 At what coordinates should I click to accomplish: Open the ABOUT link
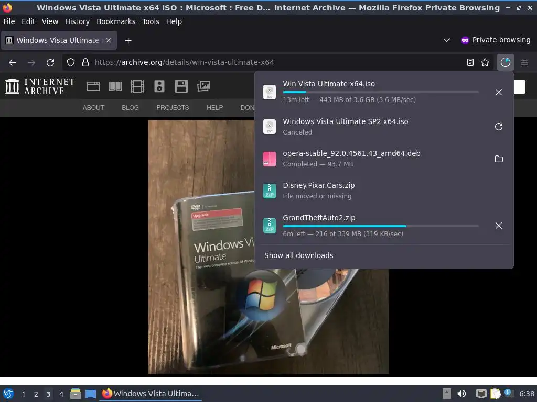click(93, 108)
